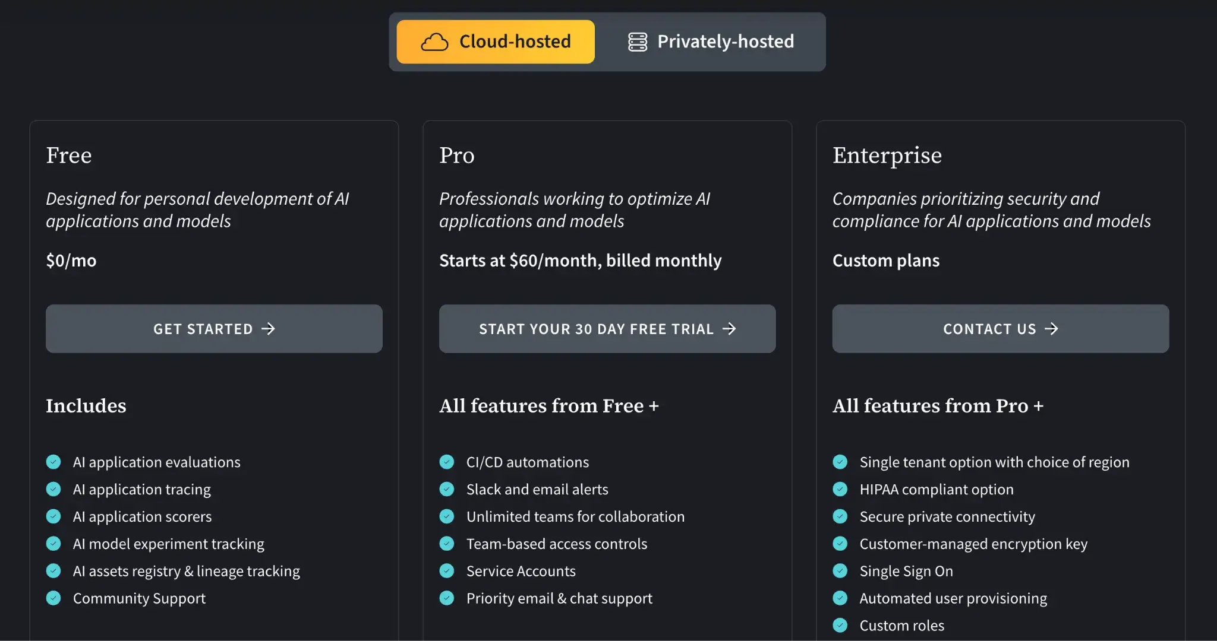The height and width of the screenshot is (641, 1217).
Task: Click the Pro plan heading
Action: 456,156
